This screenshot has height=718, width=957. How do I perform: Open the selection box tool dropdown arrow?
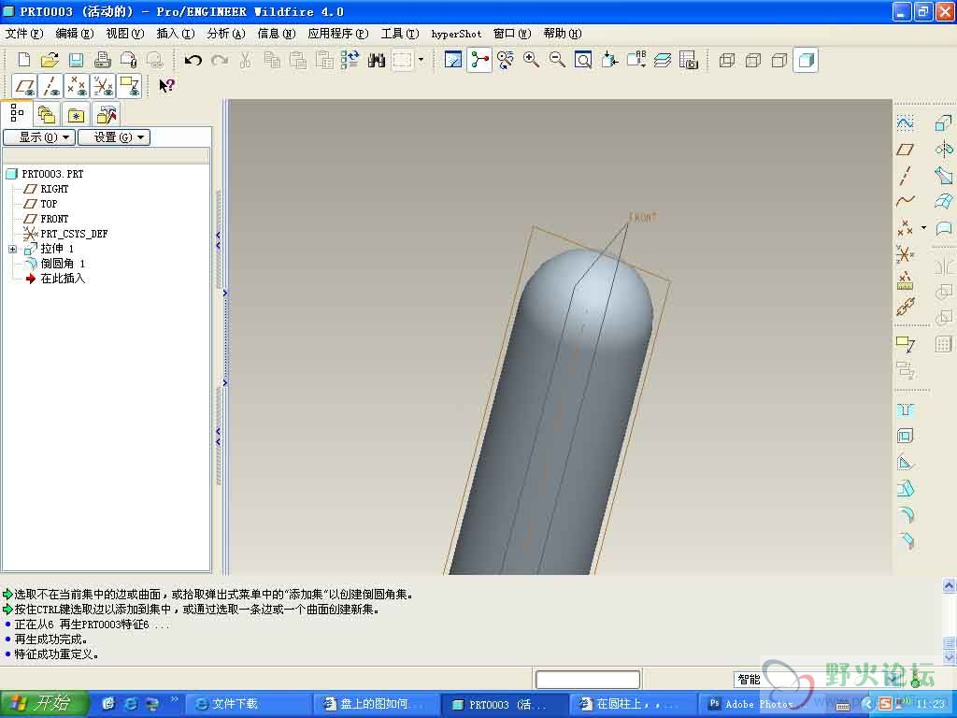point(421,60)
